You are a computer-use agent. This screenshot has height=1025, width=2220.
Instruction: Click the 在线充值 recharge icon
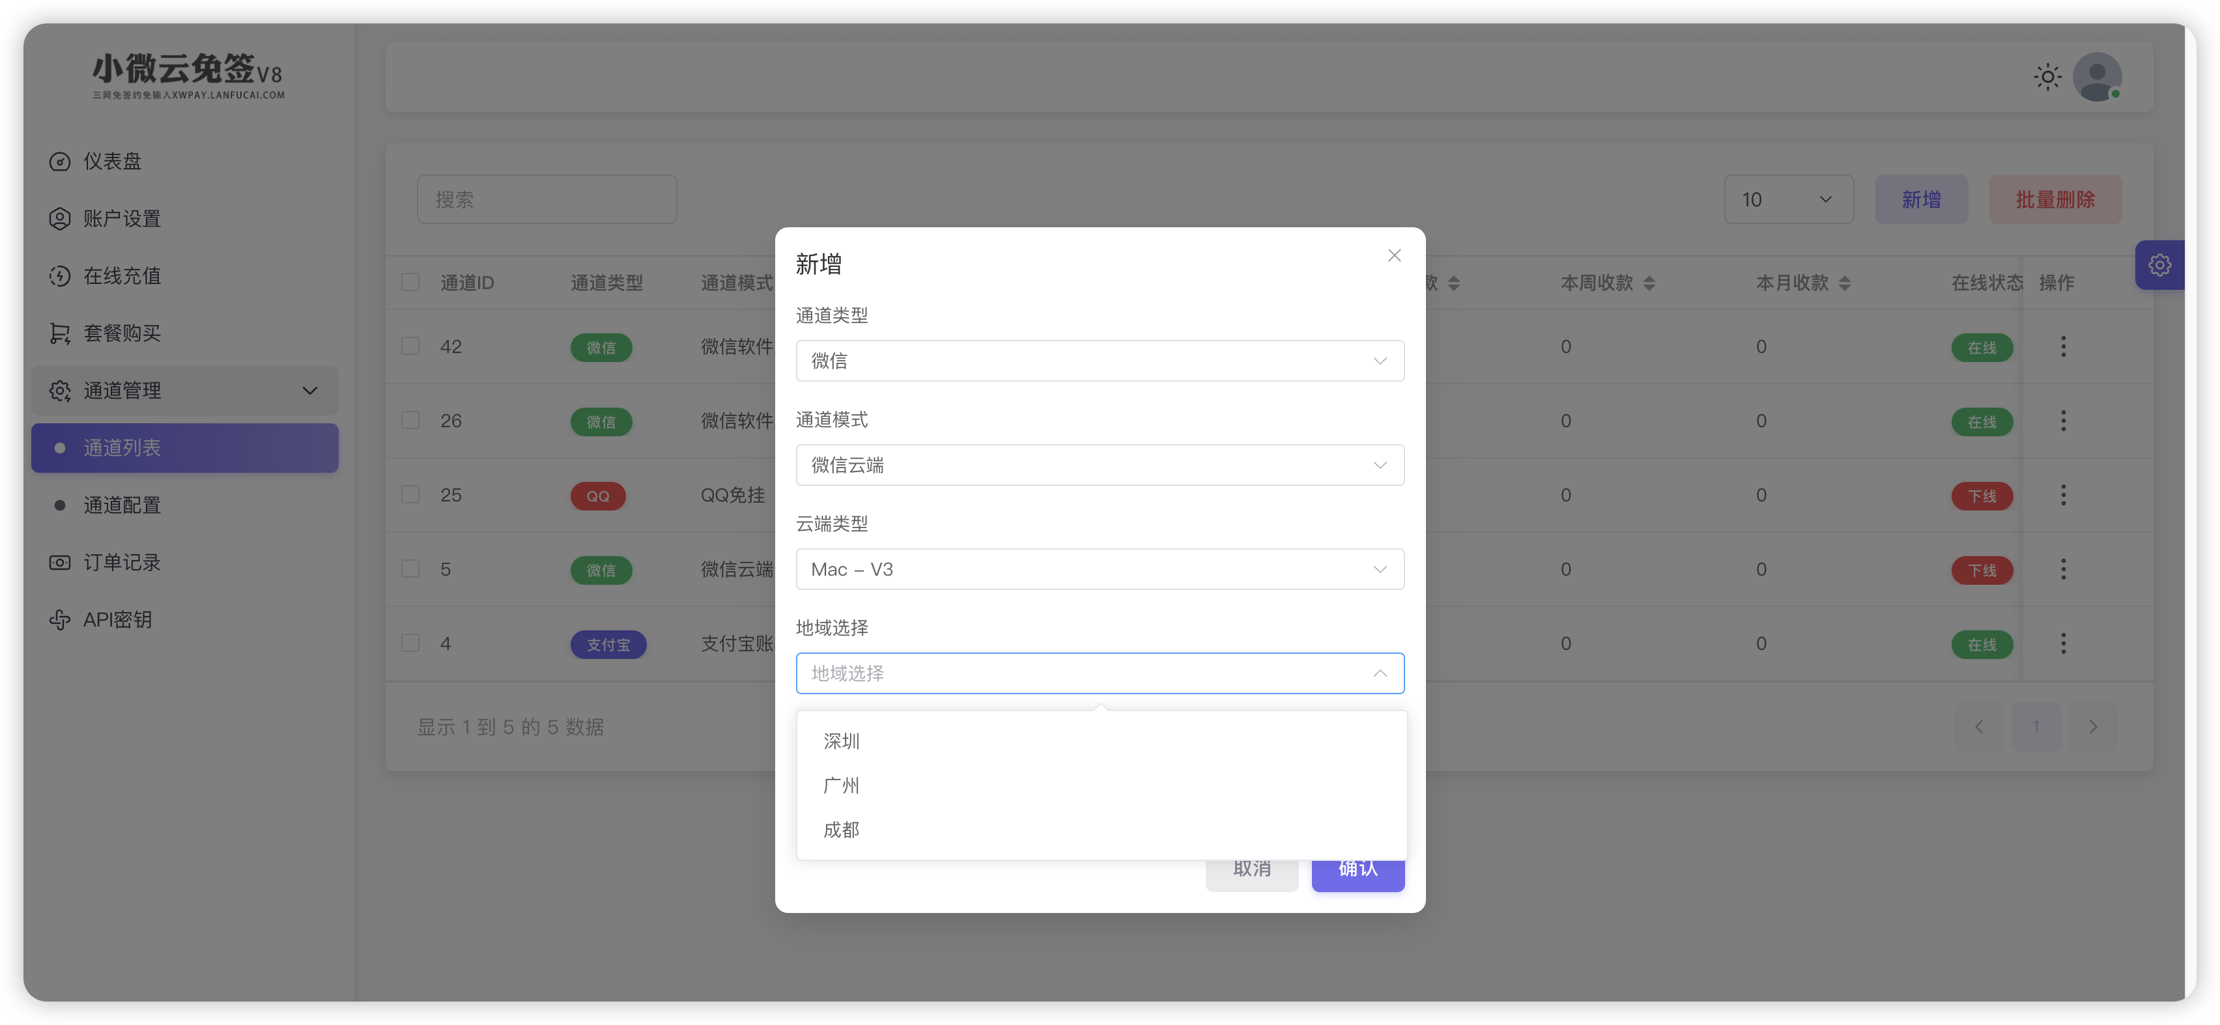click(x=59, y=275)
